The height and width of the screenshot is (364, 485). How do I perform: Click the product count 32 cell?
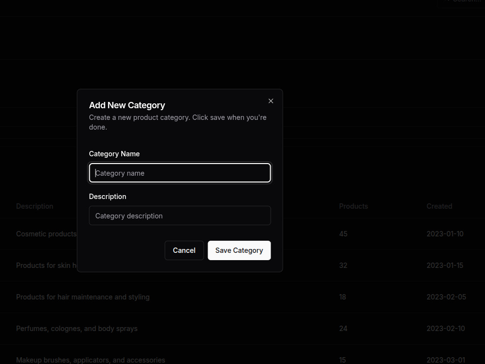click(x=343, y=265)
